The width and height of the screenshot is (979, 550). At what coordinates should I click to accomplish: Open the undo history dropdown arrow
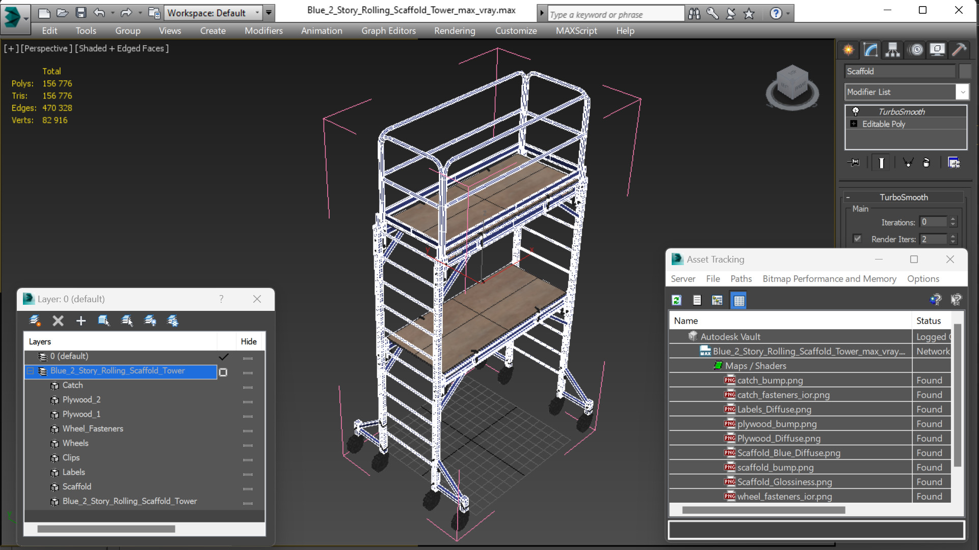click(113, 13)
